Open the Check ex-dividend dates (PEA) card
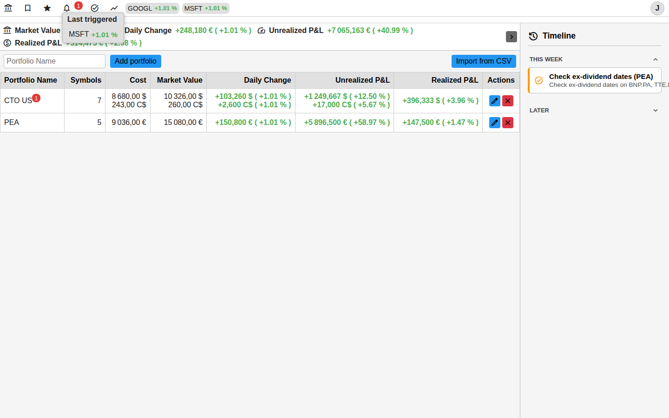This screenshot has width=669, height=418. coord(595,80)
